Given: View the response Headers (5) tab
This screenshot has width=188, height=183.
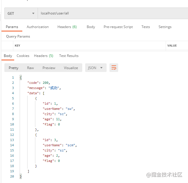Looking at the screenshot, I should (x=43, y=56).
